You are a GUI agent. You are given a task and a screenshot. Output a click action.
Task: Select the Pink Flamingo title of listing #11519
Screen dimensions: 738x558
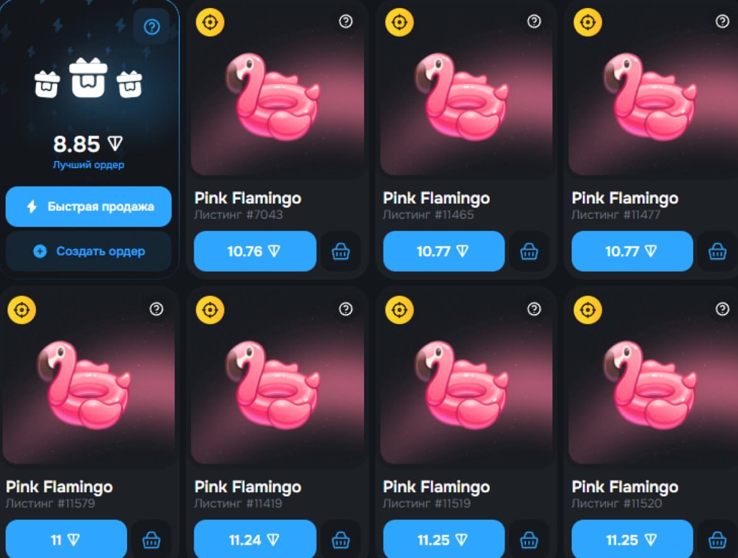point(436,486)
